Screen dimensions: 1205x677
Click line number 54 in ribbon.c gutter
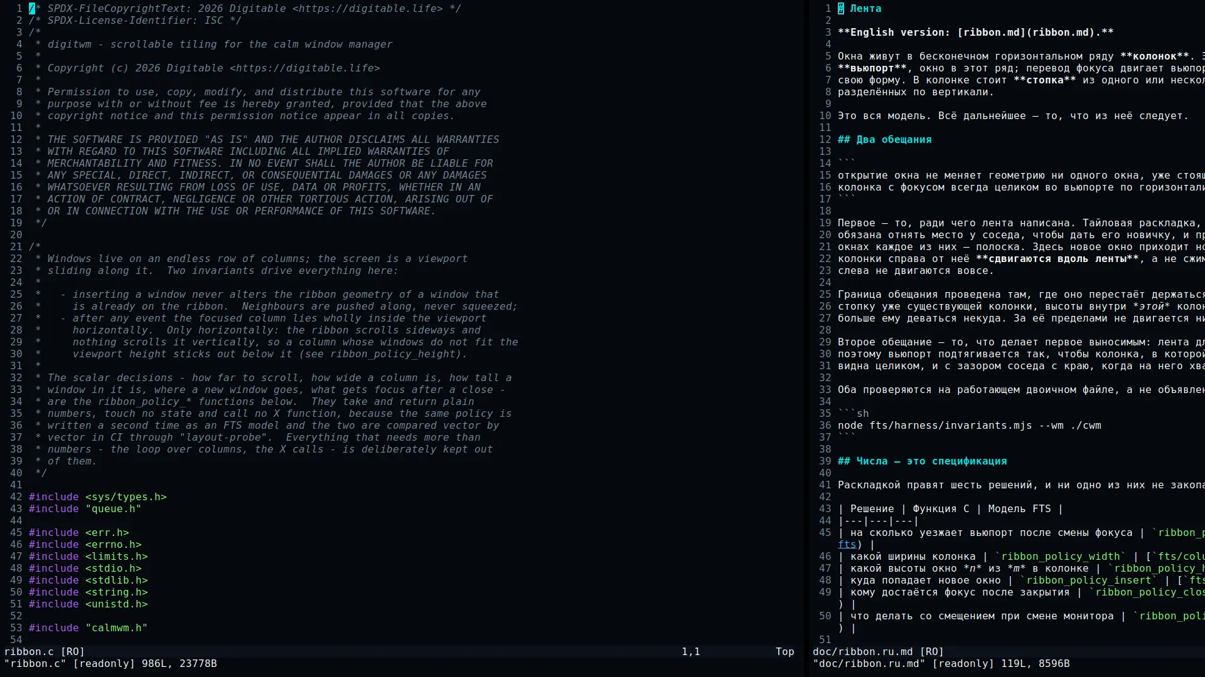[16, 639]
